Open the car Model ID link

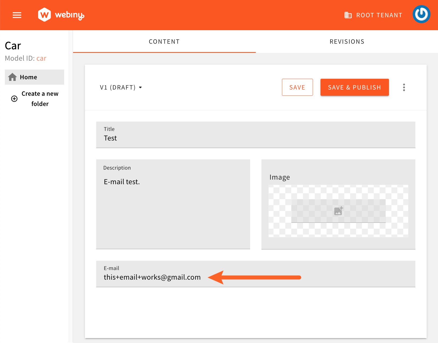click(x=41, y=58)
